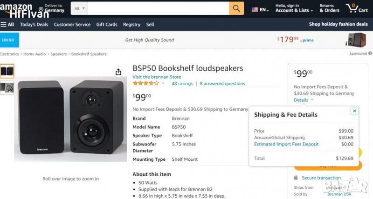Close the Shipping & Fee Details popup
The height and width of the screenshot is (199, 373).
tap(354, 111)
